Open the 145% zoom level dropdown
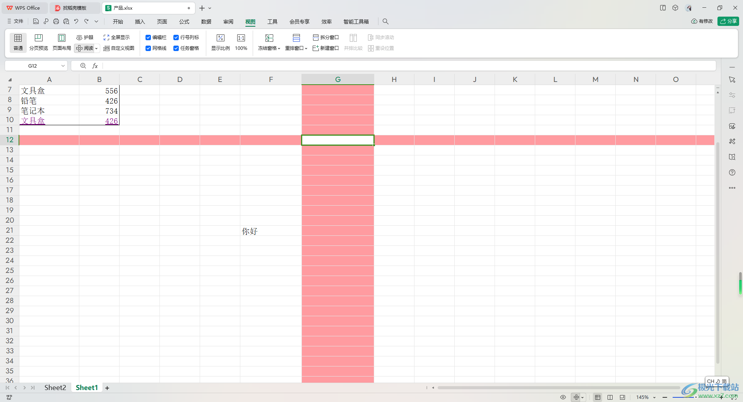743x402 pixels. pyautogui.click(x=646, y=397)
